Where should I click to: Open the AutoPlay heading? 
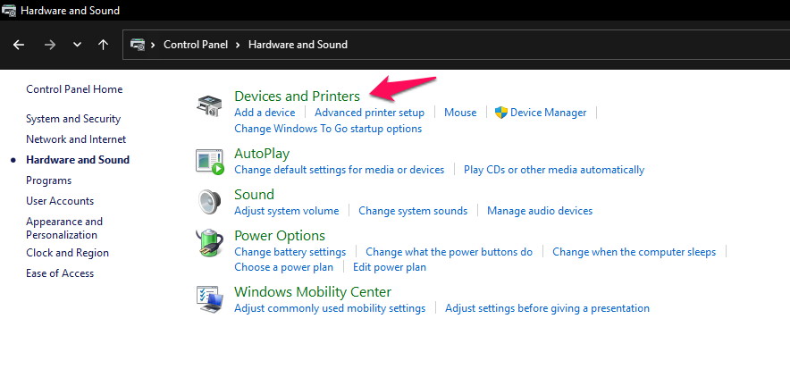[x=262, y=153]
